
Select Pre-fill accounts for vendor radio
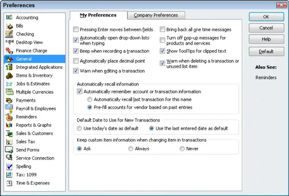[x=90, y=107]
